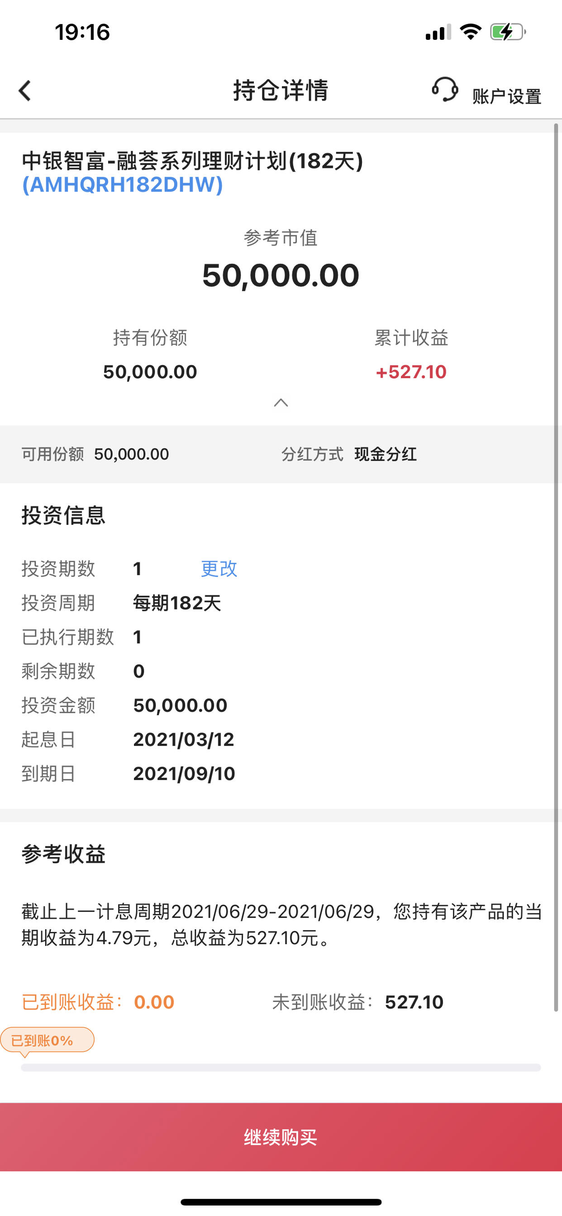Open customer service headset icon
562x1216 pixels.
pos(445,89)
